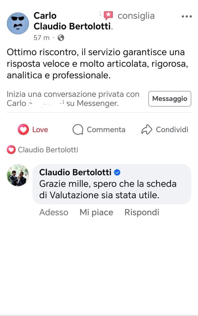Open Carlo's name in the post header

45,15
